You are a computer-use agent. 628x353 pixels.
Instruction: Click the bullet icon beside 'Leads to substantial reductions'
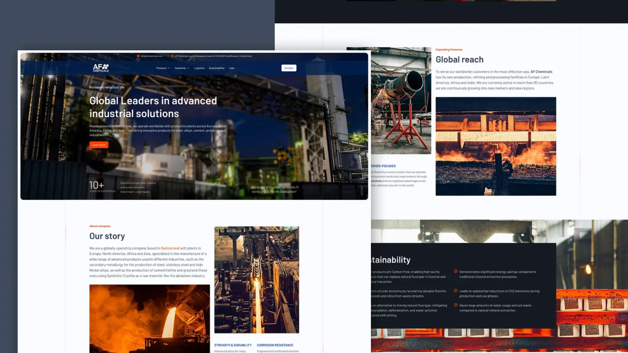[456, 291]
